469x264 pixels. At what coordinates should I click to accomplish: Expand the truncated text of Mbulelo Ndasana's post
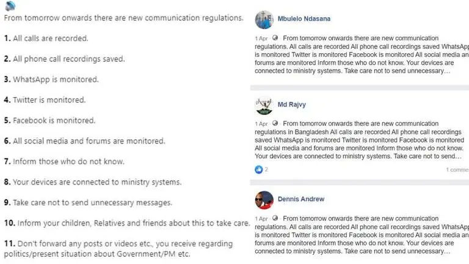click(449, 71)
